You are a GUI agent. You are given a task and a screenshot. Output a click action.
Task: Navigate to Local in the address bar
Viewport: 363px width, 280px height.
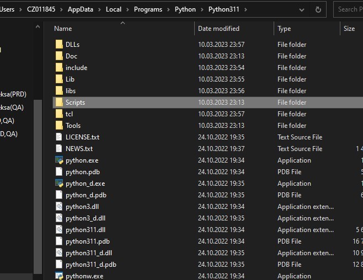tap(114, 9)
